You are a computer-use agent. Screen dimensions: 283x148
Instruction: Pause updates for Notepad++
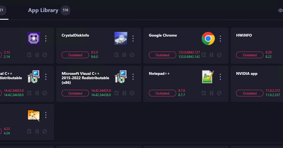(212, 93)
